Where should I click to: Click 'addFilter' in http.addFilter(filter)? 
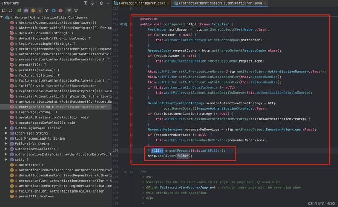(166, 156)
